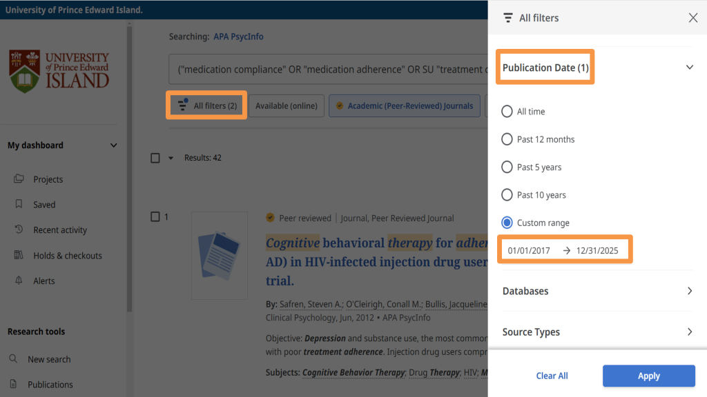This screenshot has width=707, height=397.
Task: Click the custom range start date field
Action: click(x=530, y=250)
